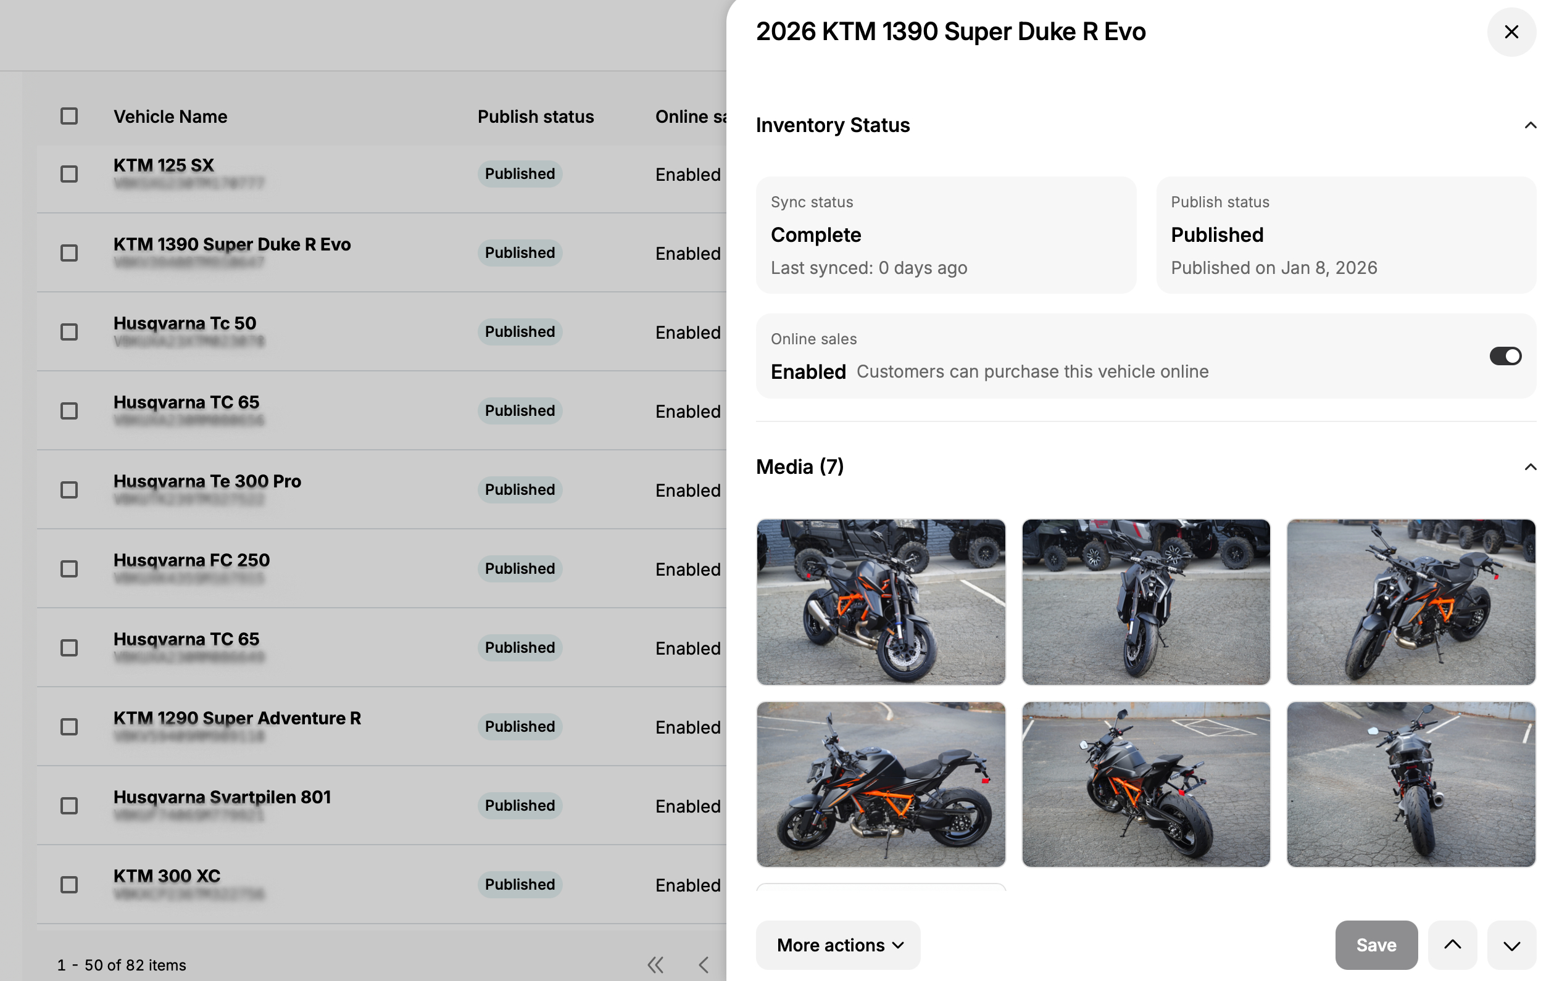This screenshot has width=1554, height=981.
Task: Open the KTM 1290 Super Adventure R row
Action: (237, 718)
